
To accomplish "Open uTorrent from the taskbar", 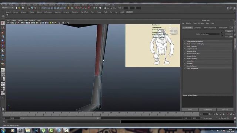I will coord(44,130).
